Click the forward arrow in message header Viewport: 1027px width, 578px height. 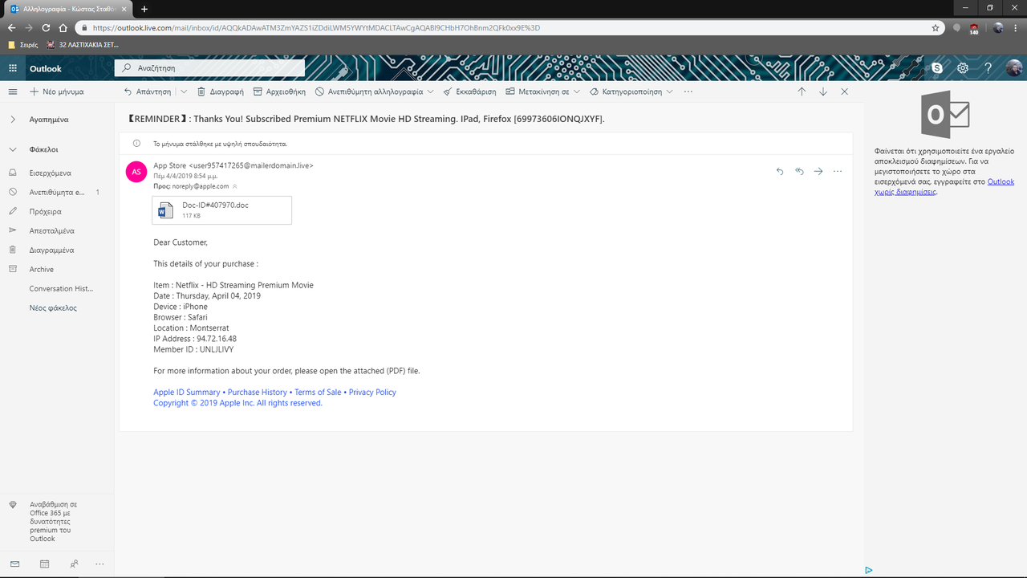click(818, 171)
